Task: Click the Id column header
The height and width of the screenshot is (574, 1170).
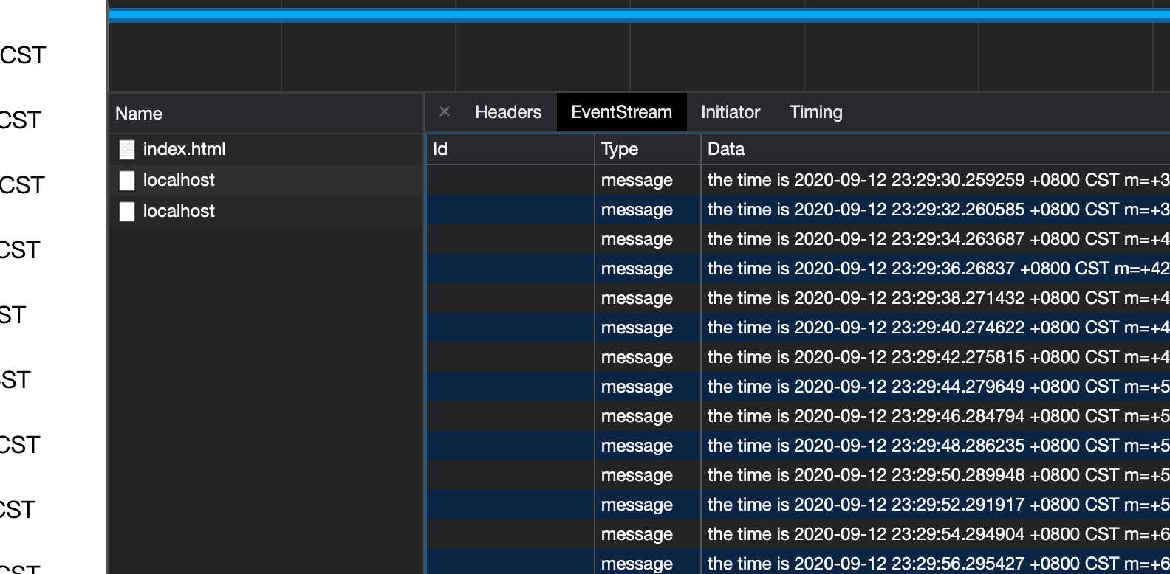Action: (x=440, y=149)
